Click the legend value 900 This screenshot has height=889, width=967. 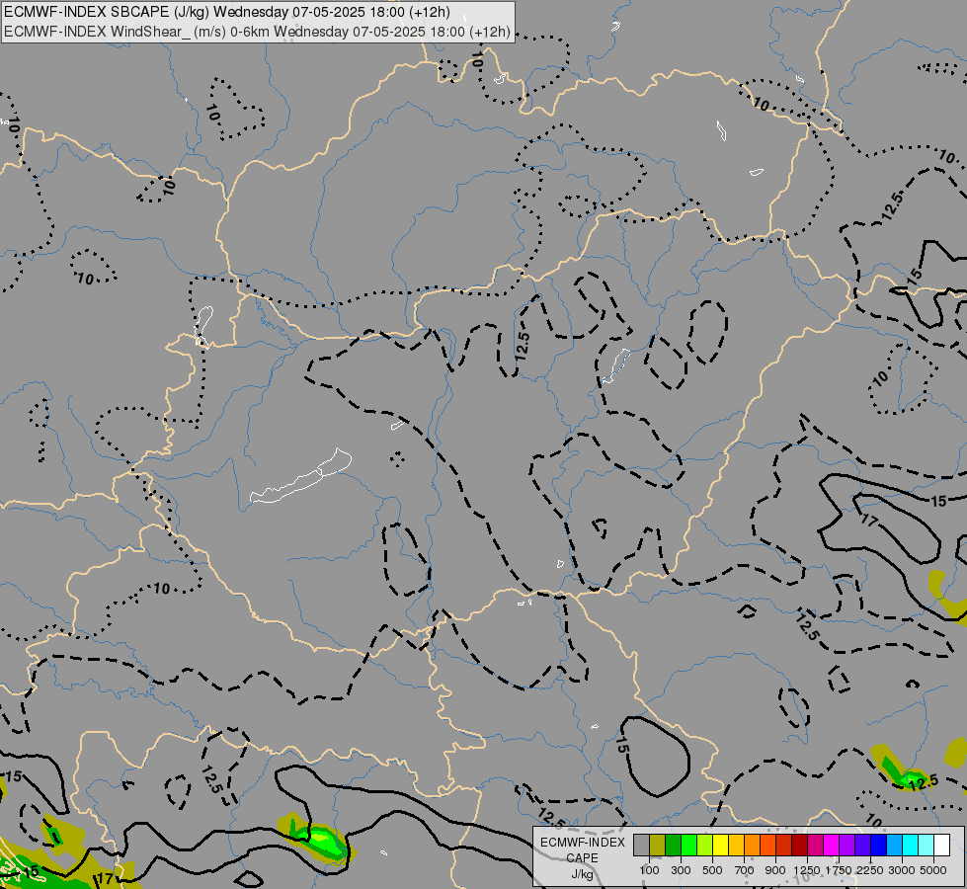775,870
